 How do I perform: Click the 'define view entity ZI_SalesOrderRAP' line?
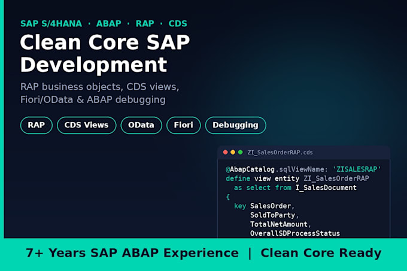click(297, 178)
